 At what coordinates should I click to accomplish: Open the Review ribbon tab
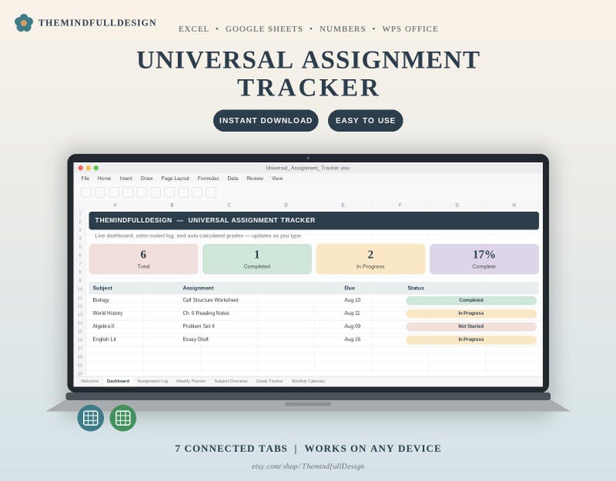pyautogui.click(x=255, y=178)
